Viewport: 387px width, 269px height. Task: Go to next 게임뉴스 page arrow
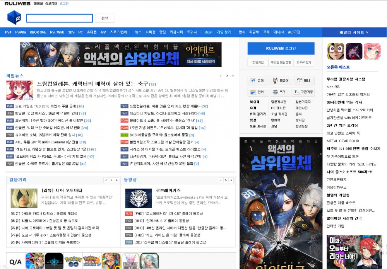[x=227, y=76]
